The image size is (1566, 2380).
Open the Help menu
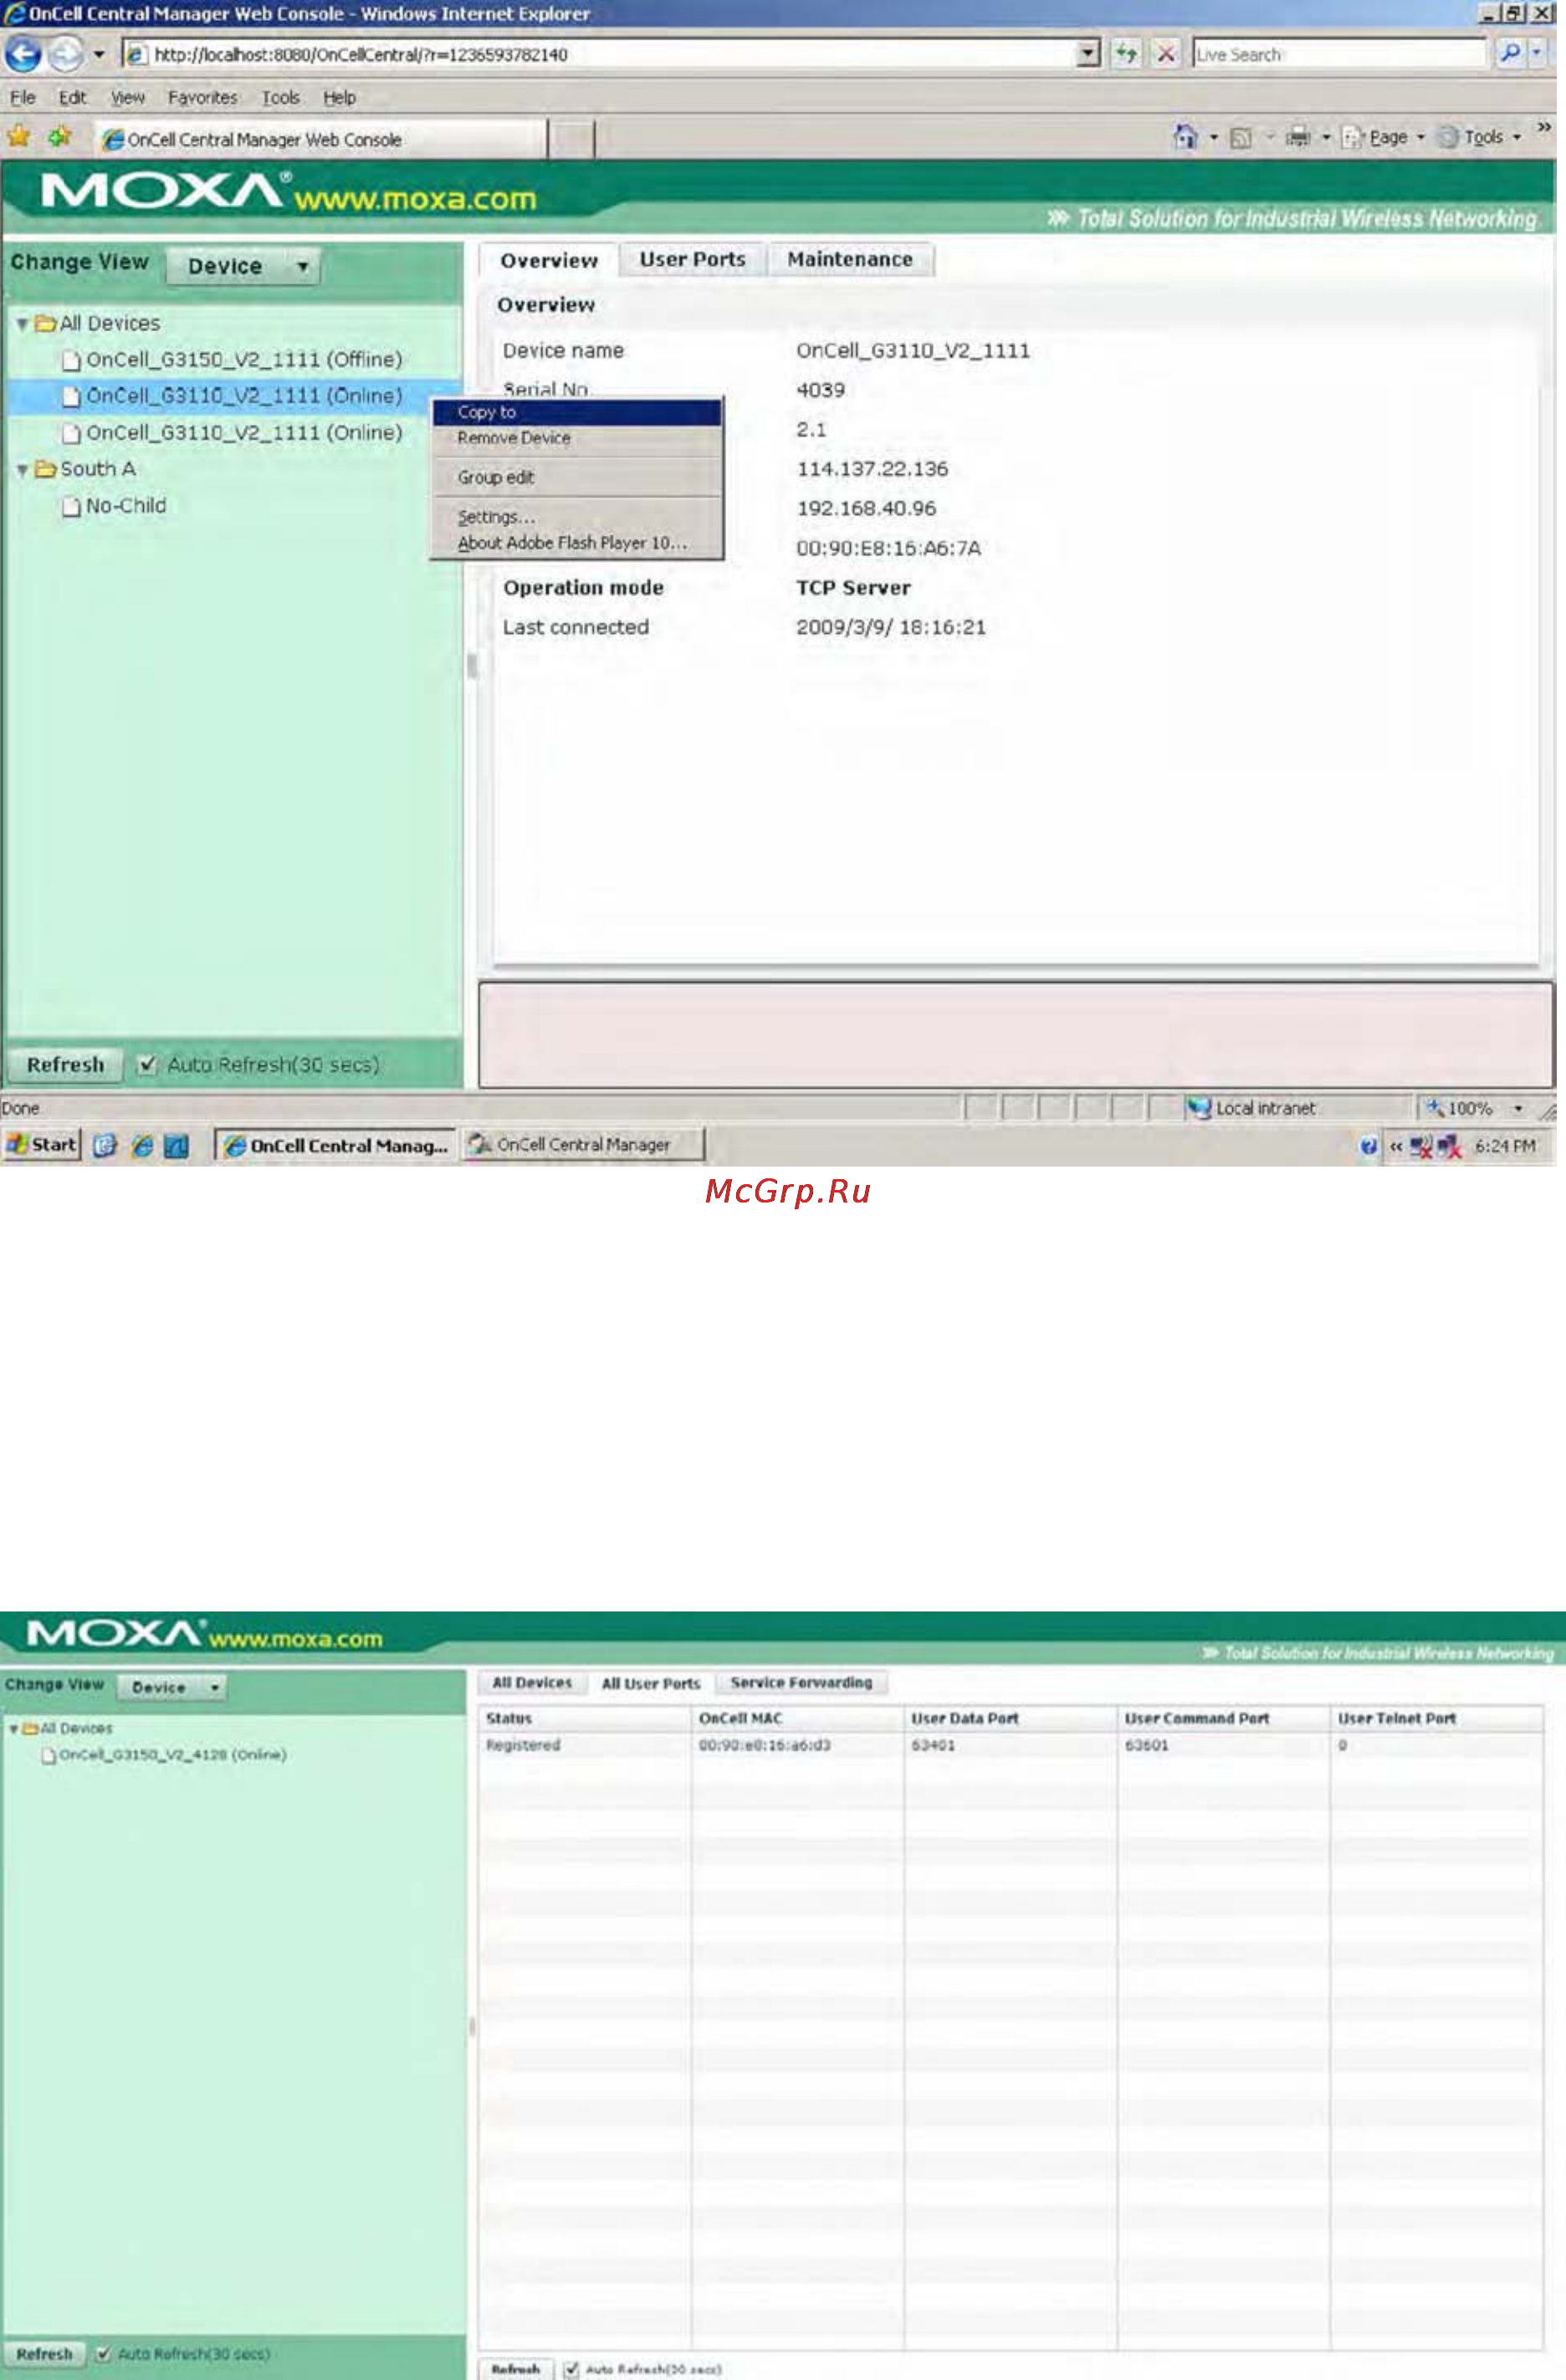[340, 97]
